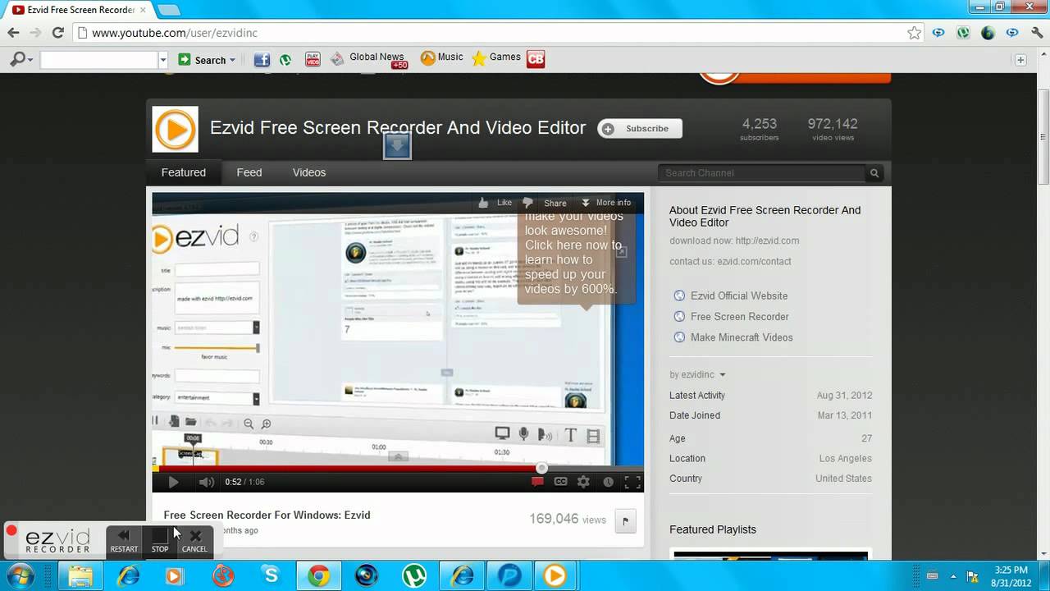Open Ezvid orange play icon in taskbar
Image resolution: width=1050 pixels, height=591 pixels.
[555, 576]
